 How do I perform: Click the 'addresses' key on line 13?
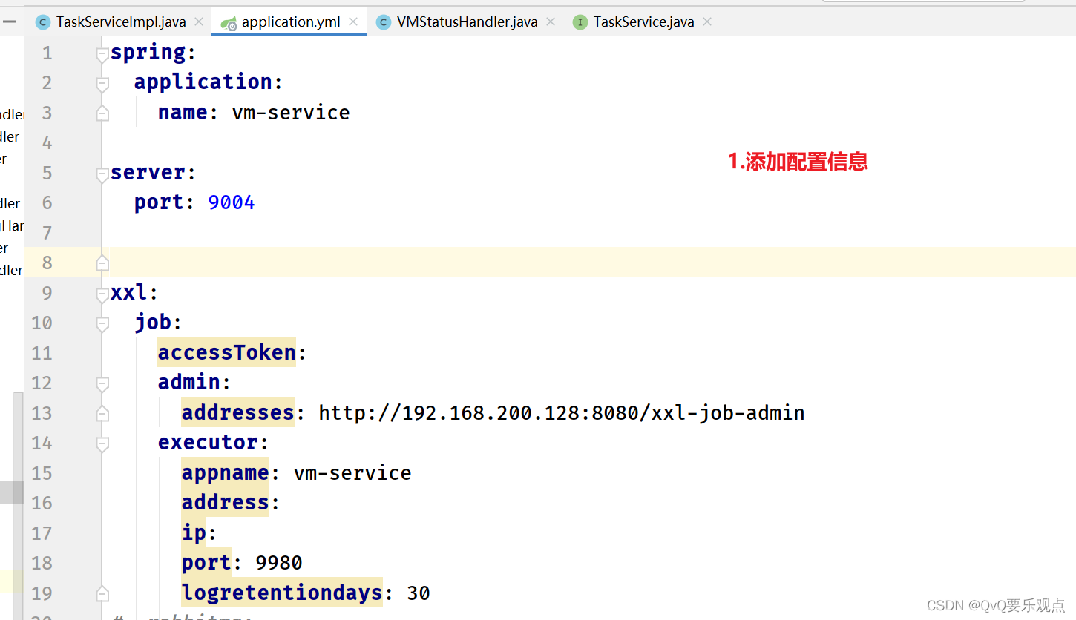(238, 412)
